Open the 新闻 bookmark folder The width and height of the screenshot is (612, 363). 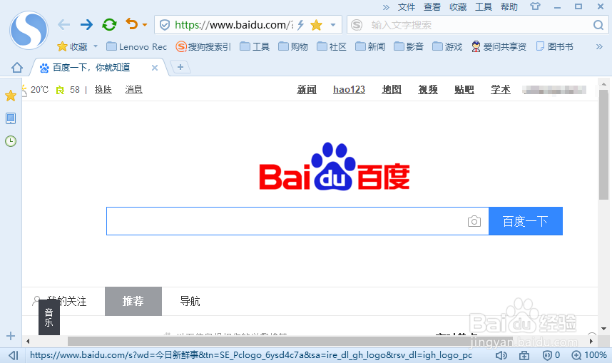pos(370,47)
